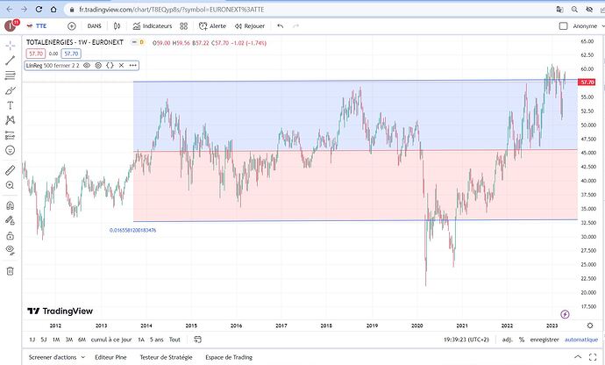Click the red 57.70 sell price box

point(36,54)
